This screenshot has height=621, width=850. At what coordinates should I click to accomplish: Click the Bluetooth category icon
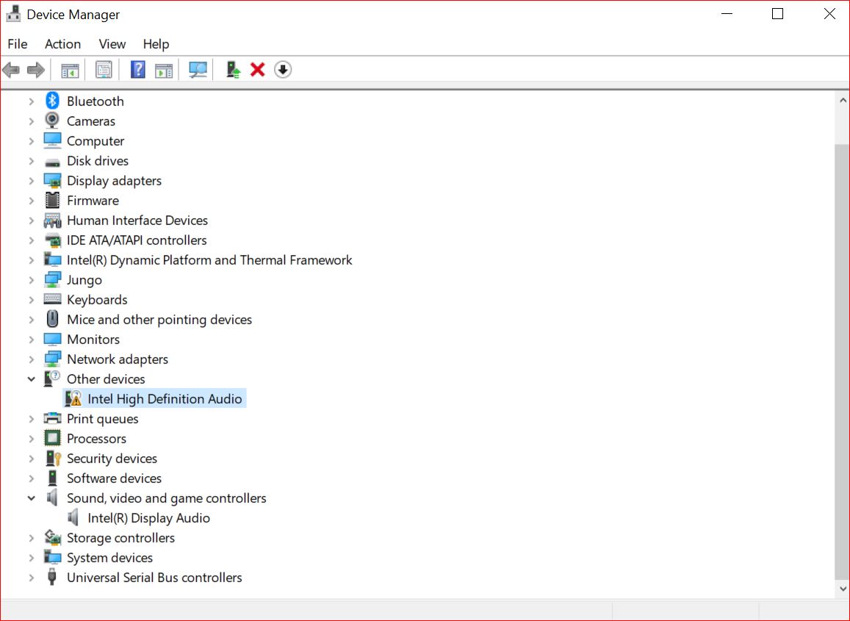coord(52,101)
